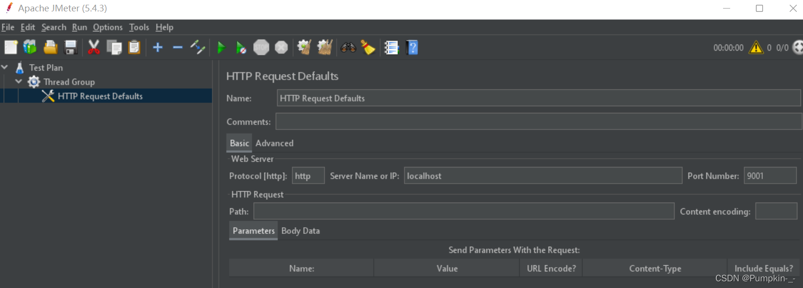Image resolution: width=803 pixels, height=288 pixels.
Task: Open the Edit menu
Action: [28, 27]
